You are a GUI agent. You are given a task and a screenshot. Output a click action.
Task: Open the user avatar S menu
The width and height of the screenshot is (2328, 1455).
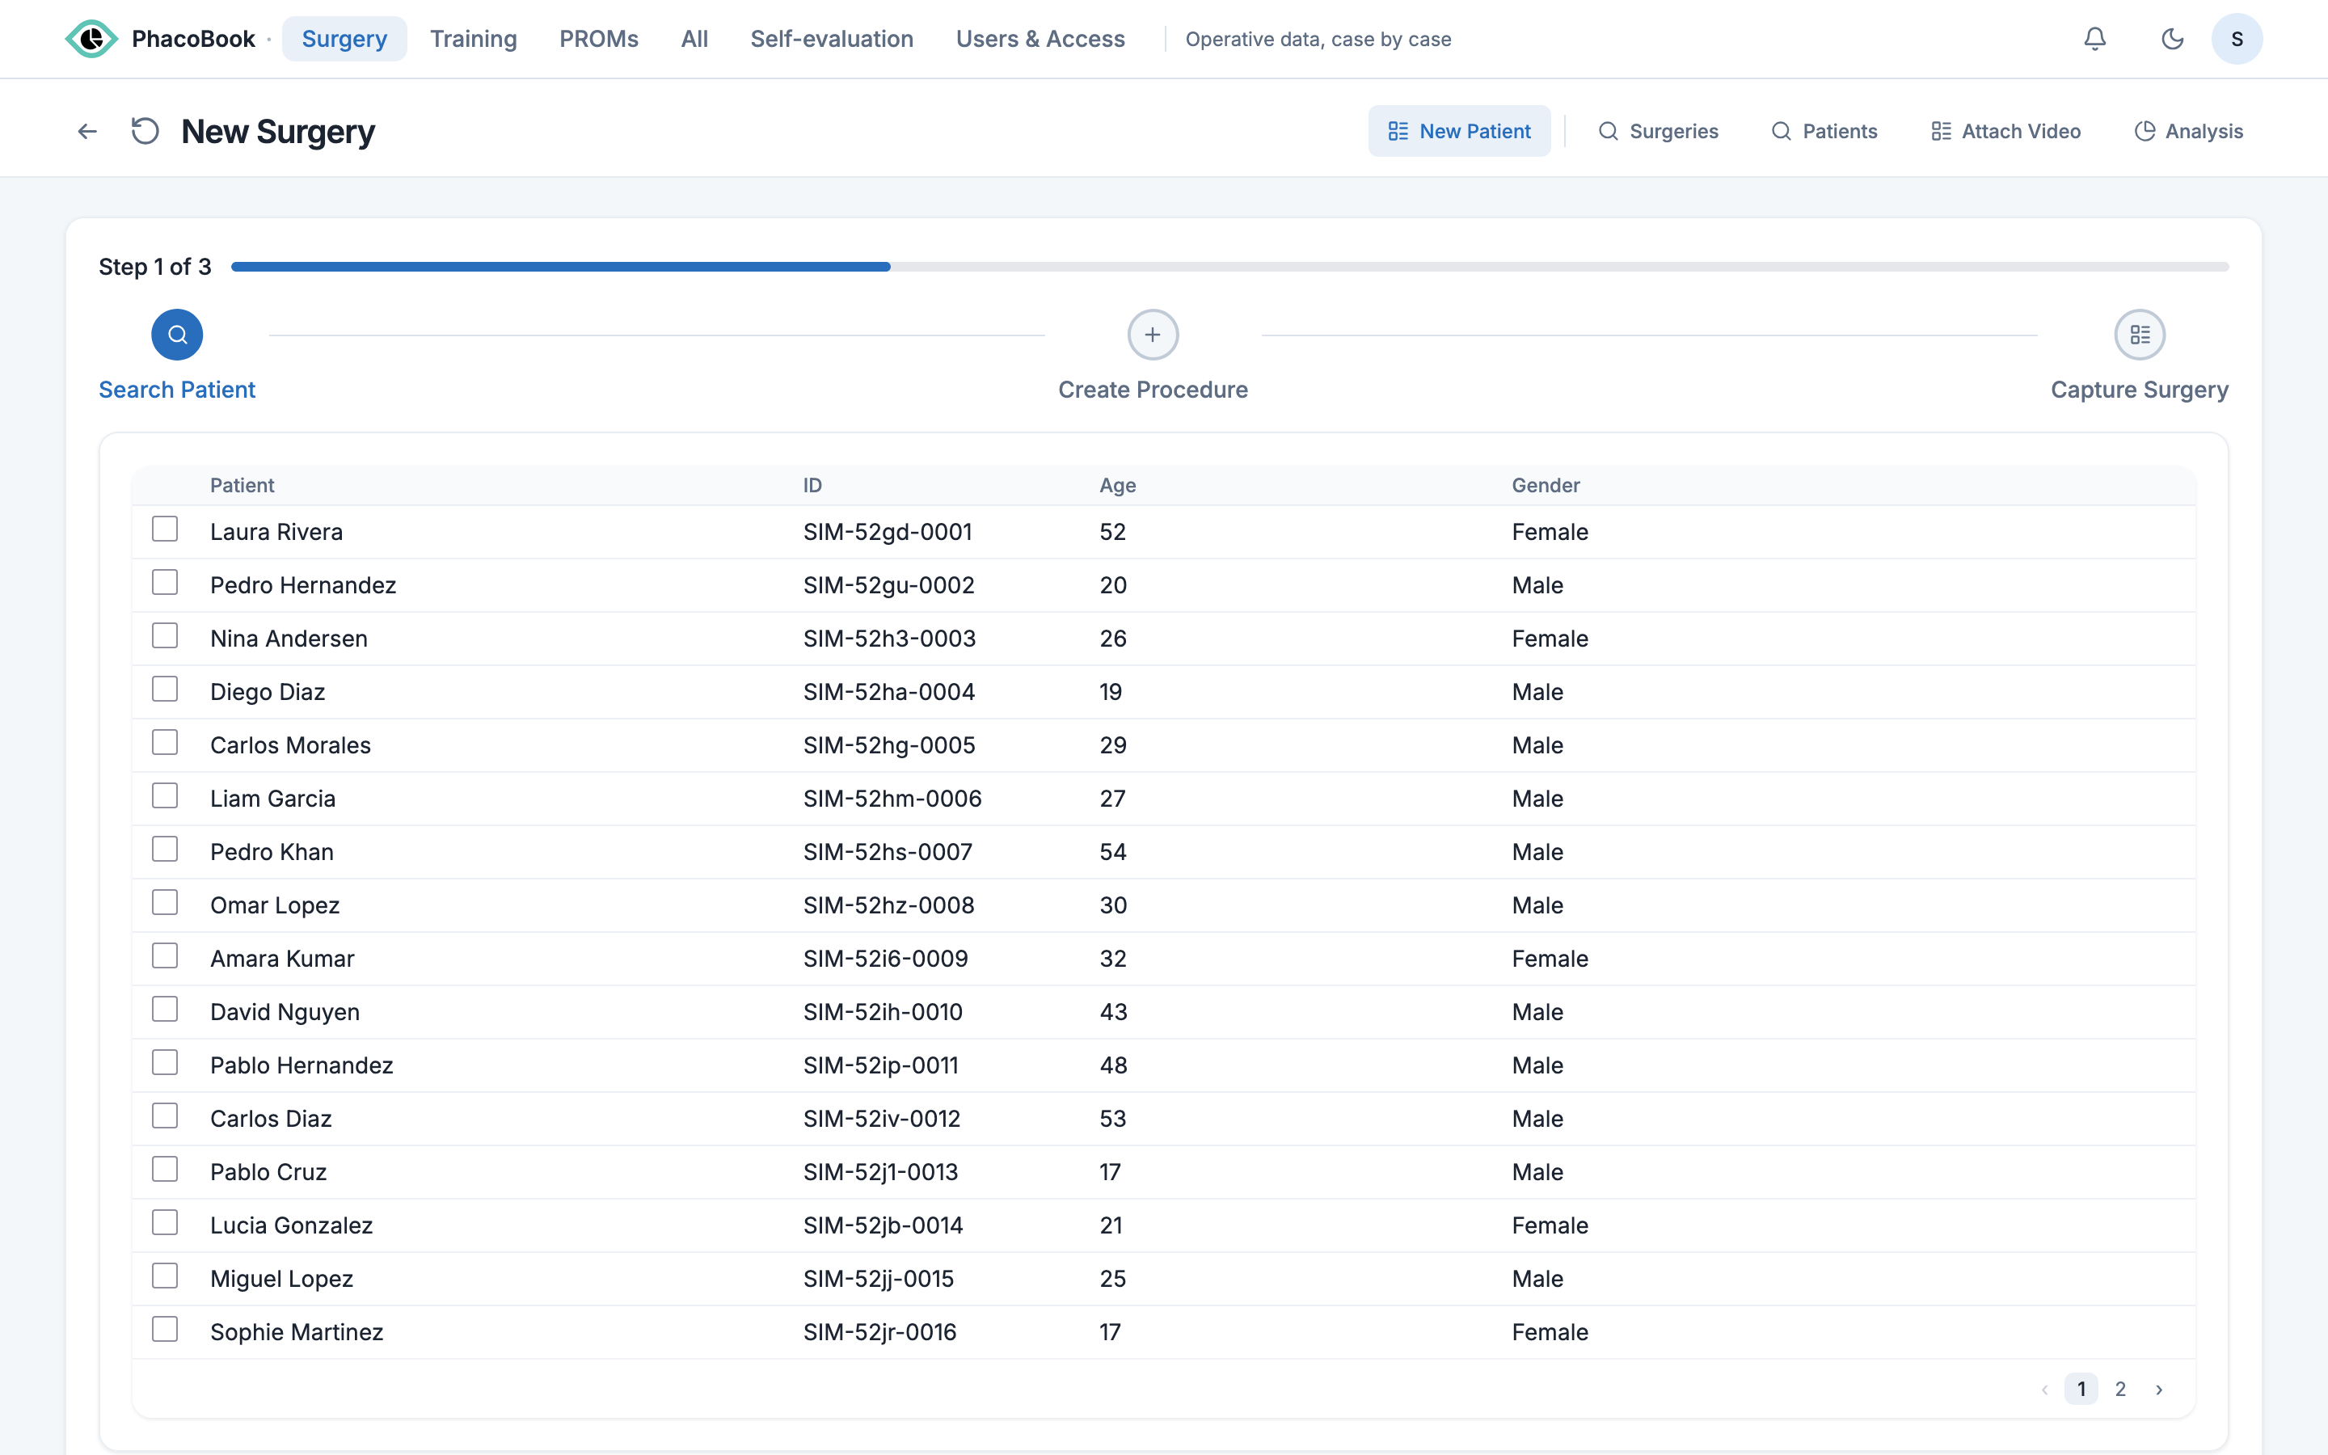2237,39
